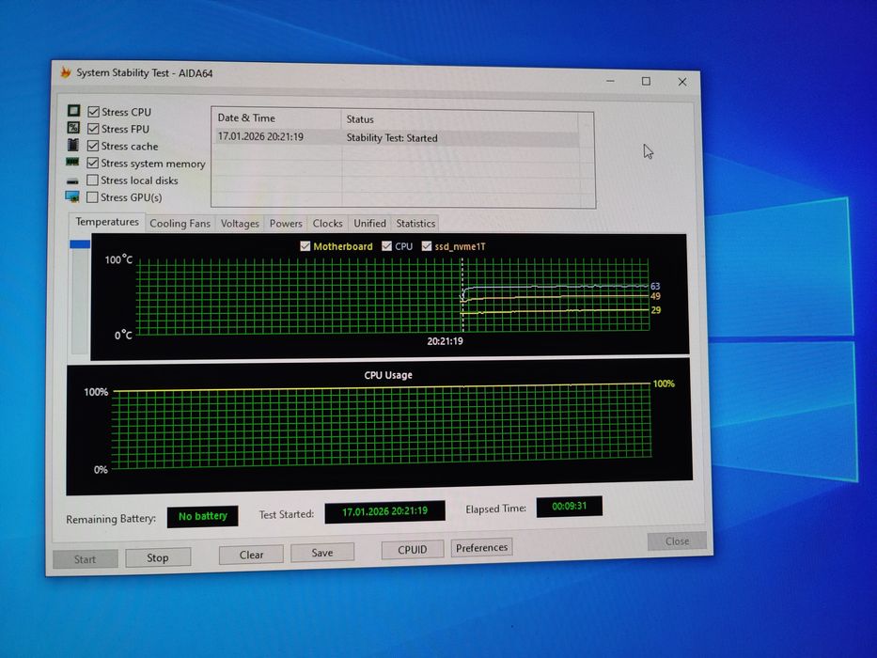Open the Preferences dialog
Image resolution: width=877 pixels, height=658 pixels.
click(481, 548)
